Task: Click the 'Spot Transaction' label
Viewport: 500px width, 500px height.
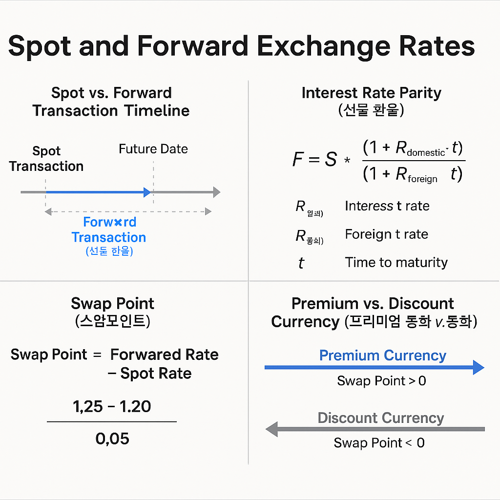Action: (46, 159)
